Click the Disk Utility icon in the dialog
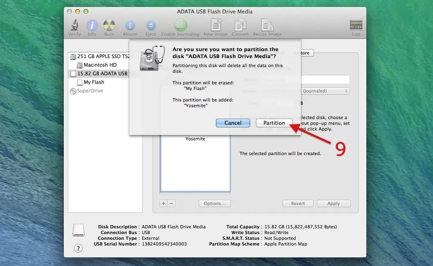 pos(152,59)
